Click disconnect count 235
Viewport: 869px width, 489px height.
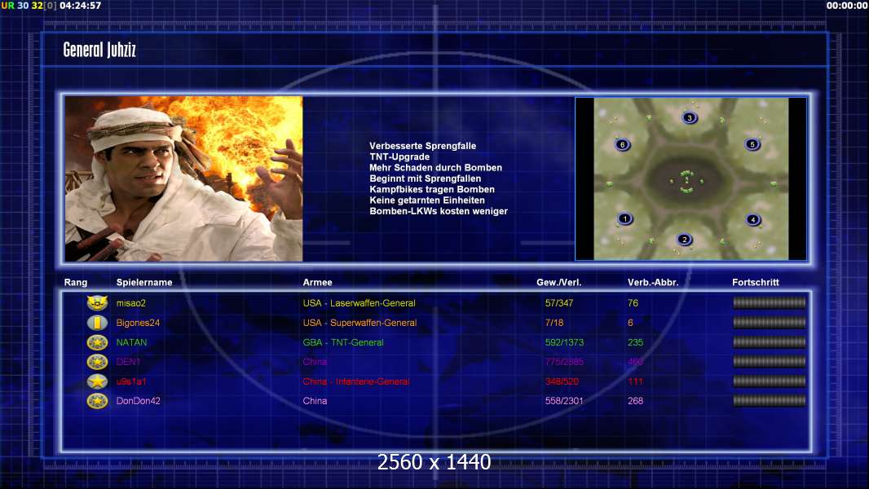pyautogui.click(x=635, y=342)
